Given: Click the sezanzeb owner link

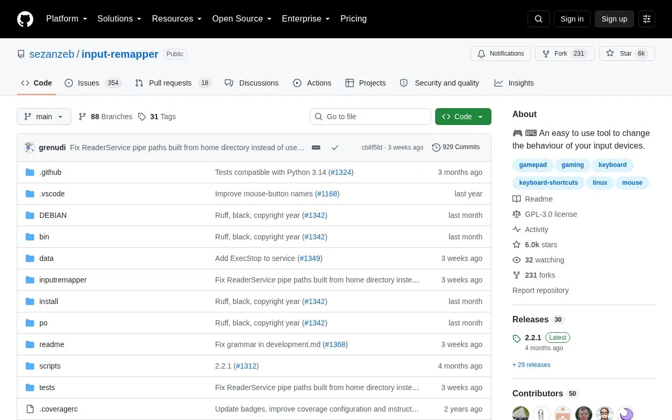Looking at the screenshot, I should click(52, 54).
